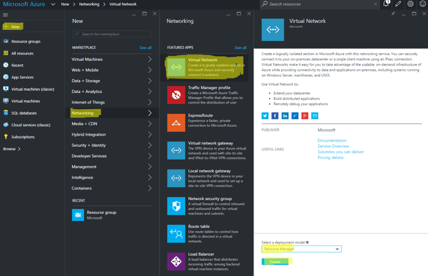Expand Data + Storage marketplace category
This screenshot has width=428, height=276.
coord(111,81)
